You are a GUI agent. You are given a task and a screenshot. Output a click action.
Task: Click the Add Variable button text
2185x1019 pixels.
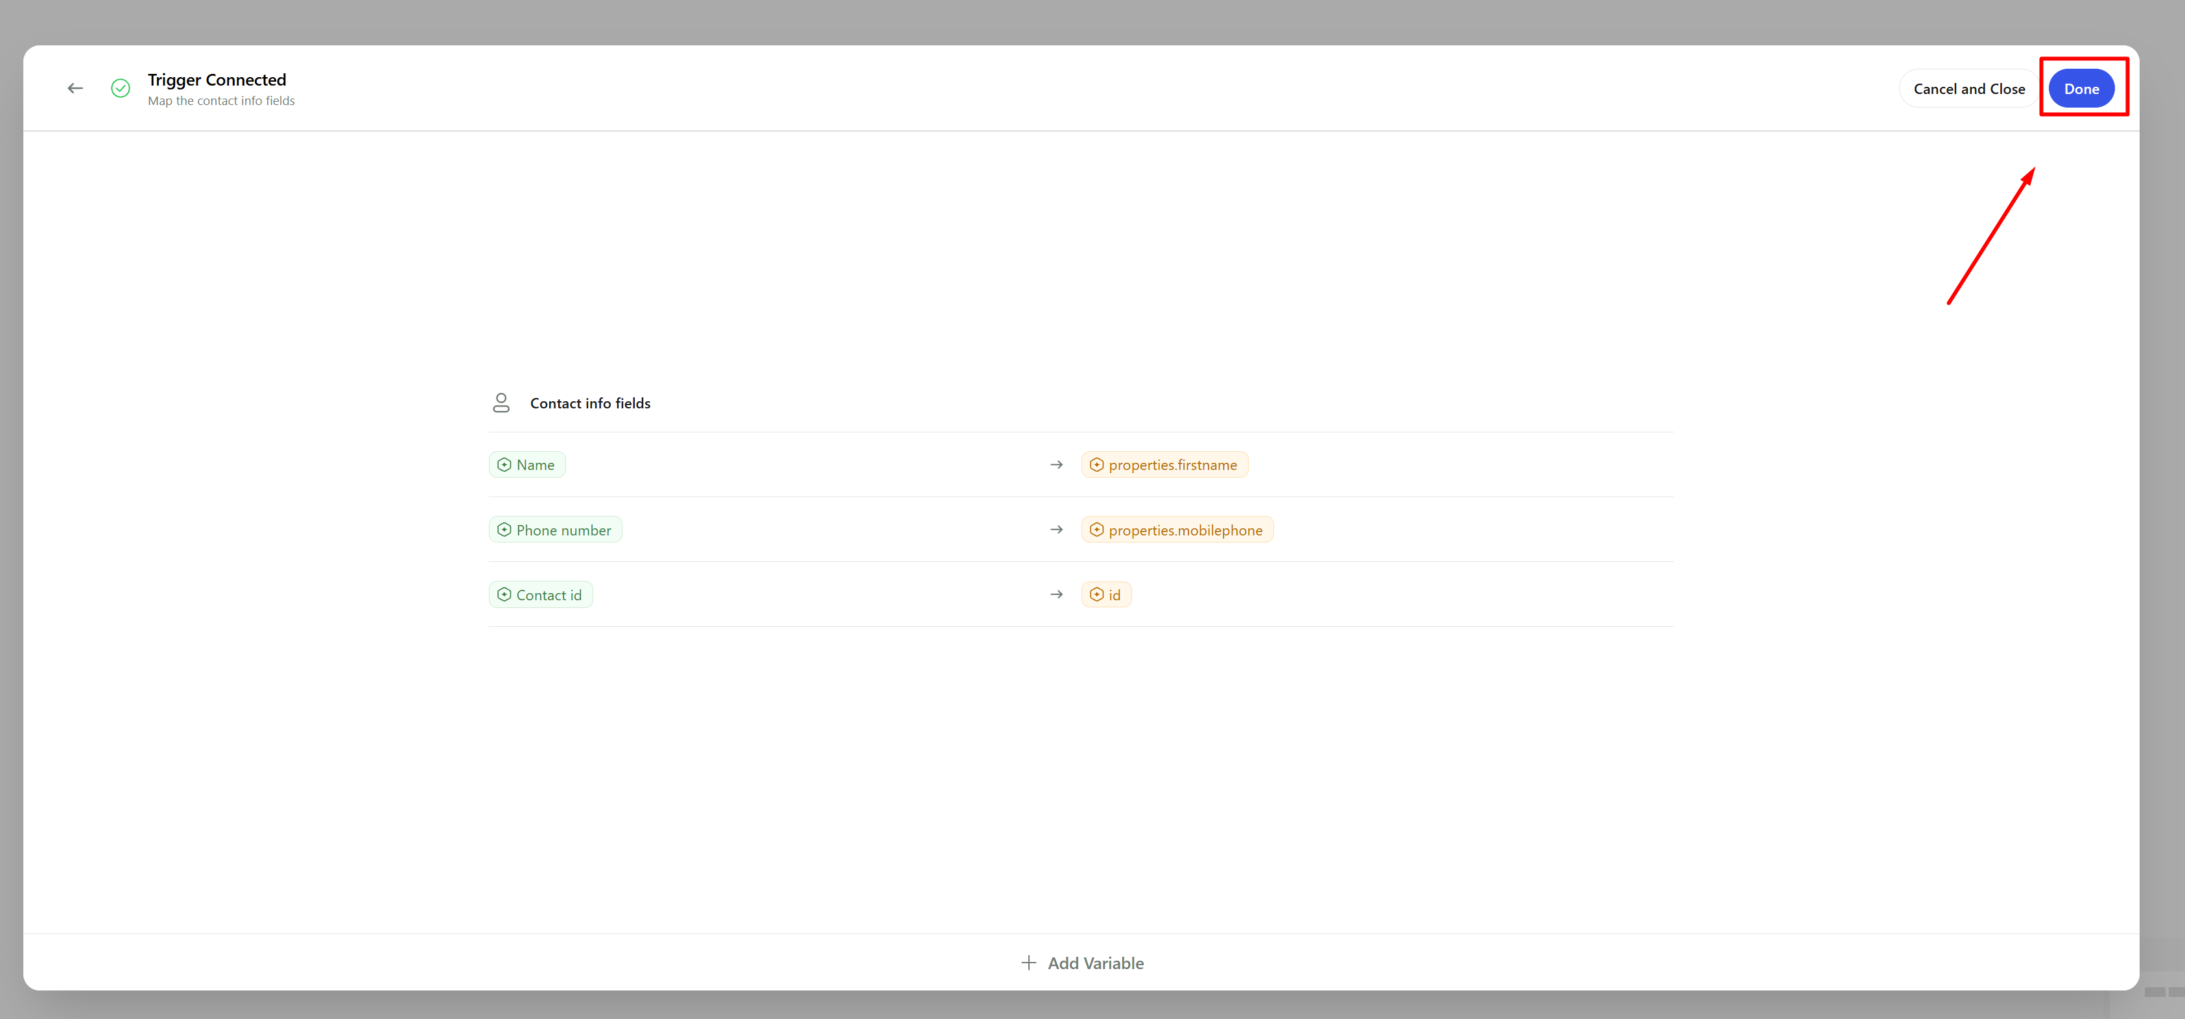[1095, 963]
